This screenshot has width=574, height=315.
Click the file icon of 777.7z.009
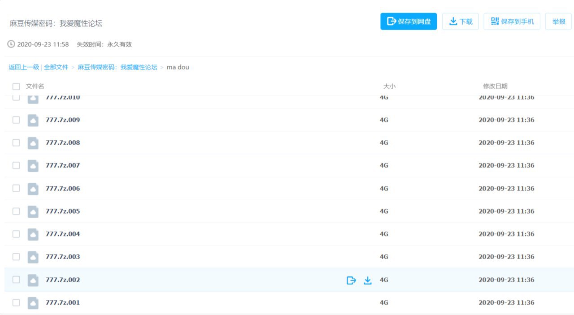[x=33, y=120]
